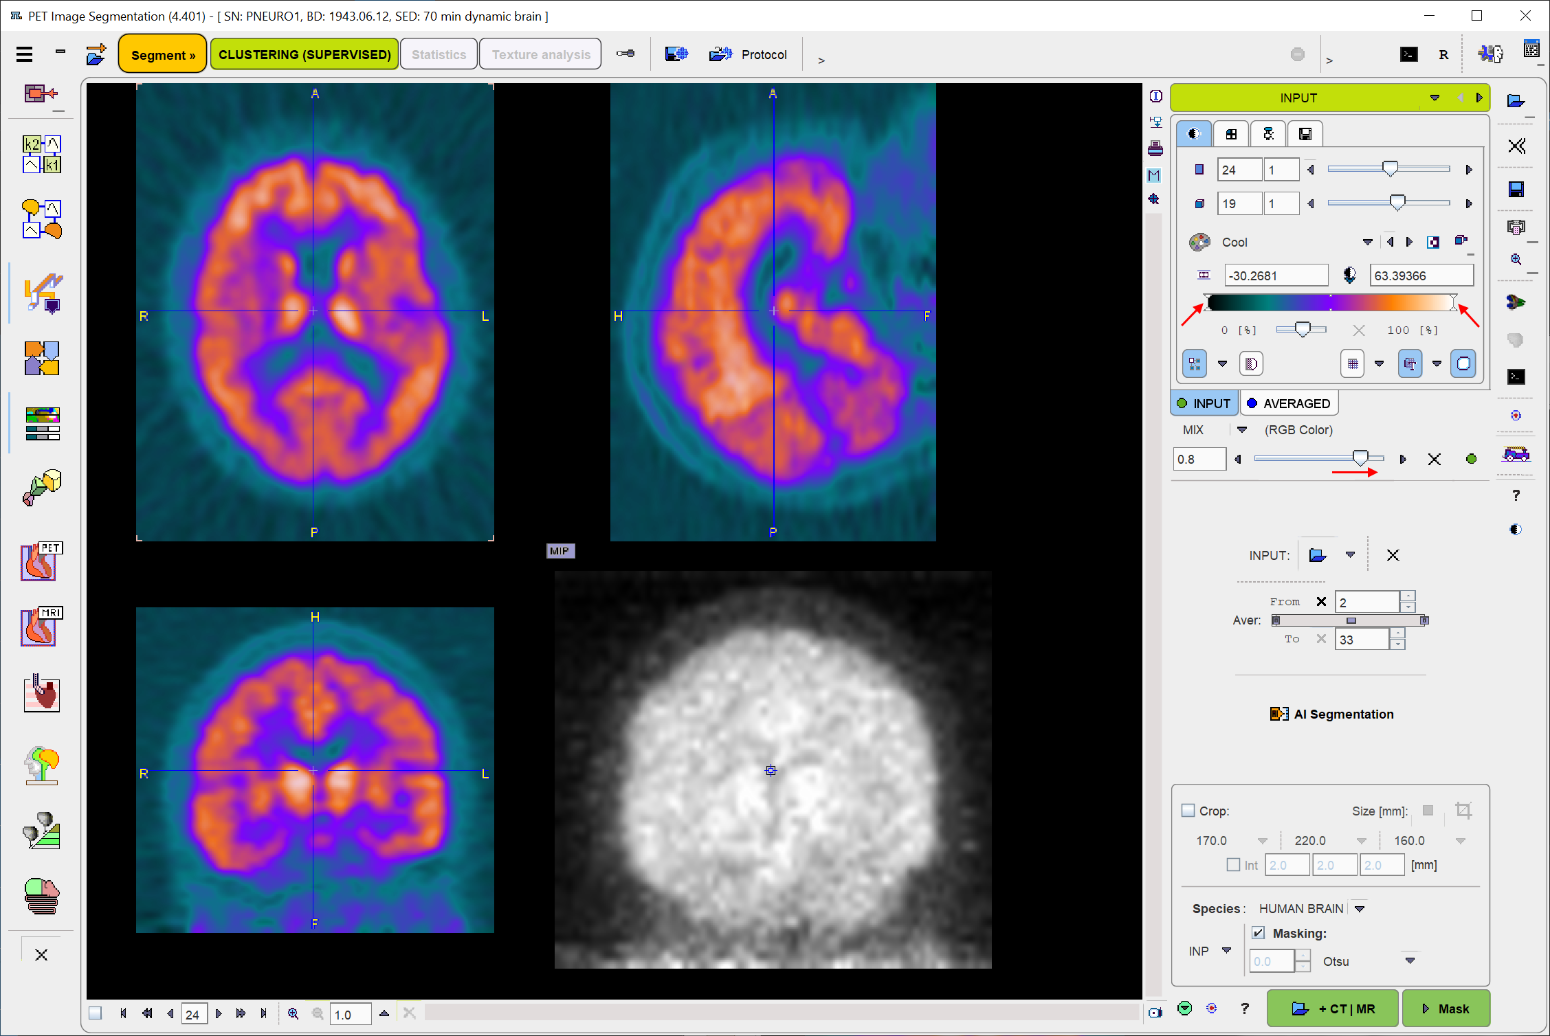The width and height of the screenshot is (1550, 1036).
Task: Expand the INPUT panel dropdown arrow
Action: coord(1435,98)
